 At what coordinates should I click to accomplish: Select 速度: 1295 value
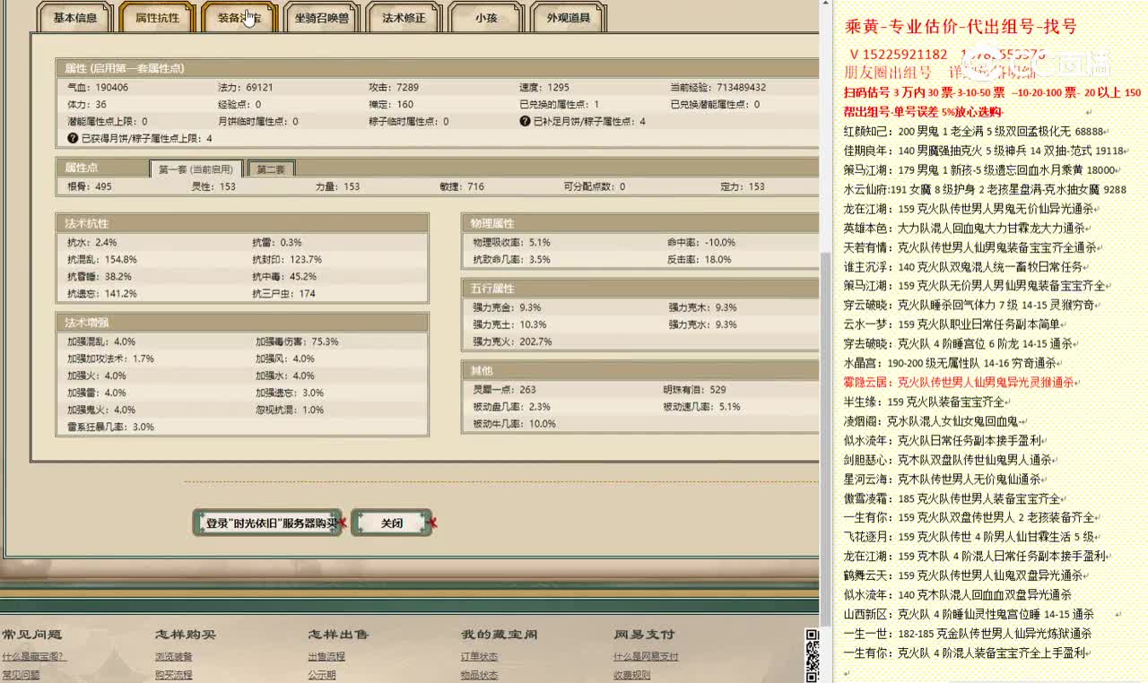click(544, 88)
